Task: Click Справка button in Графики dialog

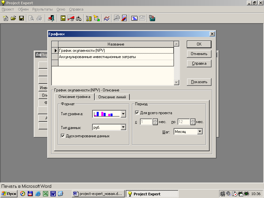Action: pyautogui.click(x=199, y=63)
